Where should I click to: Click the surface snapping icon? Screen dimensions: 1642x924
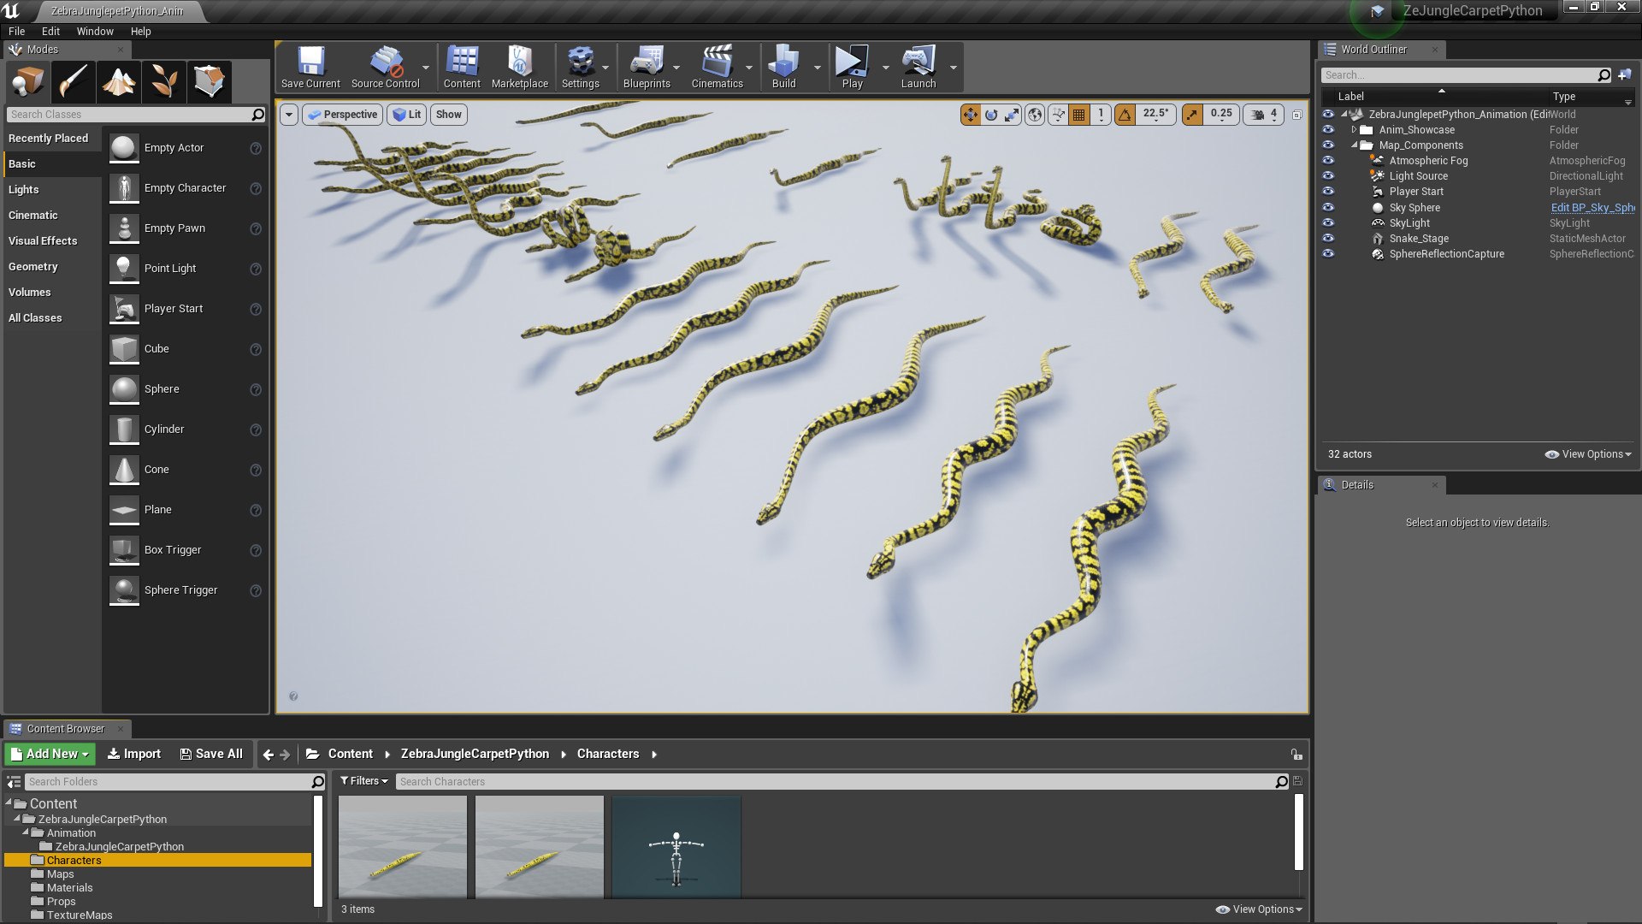1059,114
